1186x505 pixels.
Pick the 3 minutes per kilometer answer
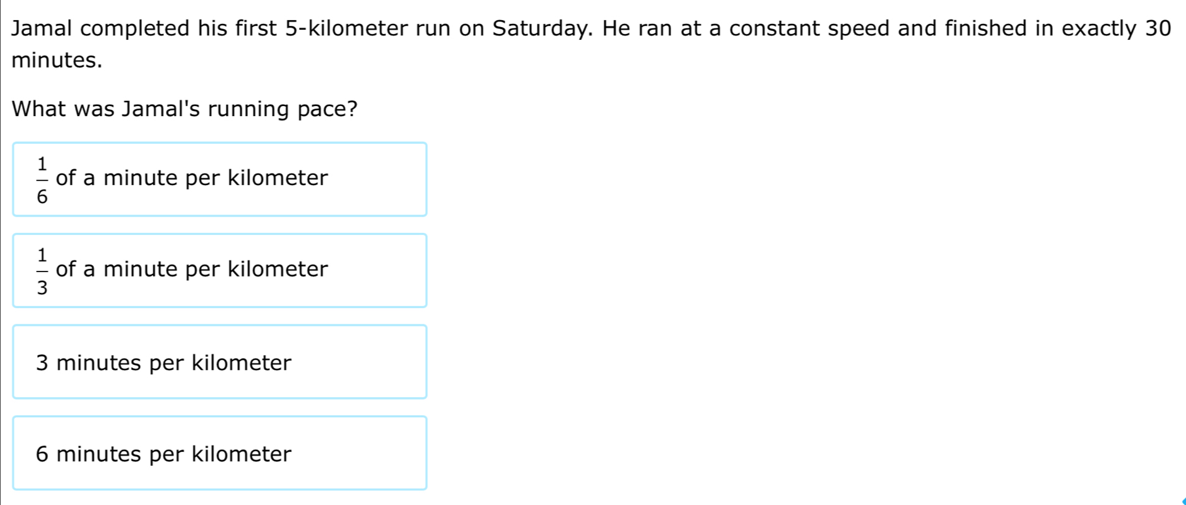[220, 362]
